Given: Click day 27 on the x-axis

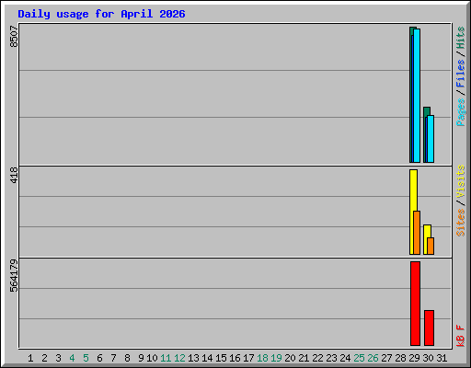Looking at the screenshot, I should pos(386,358).
